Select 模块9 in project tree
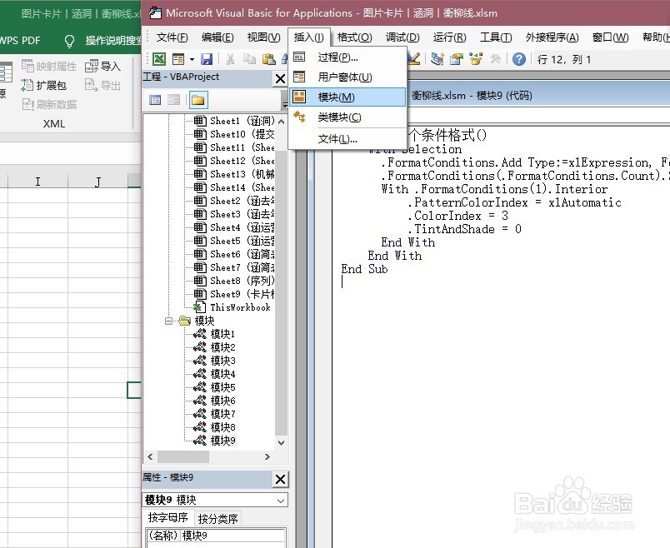 [214, 441]
